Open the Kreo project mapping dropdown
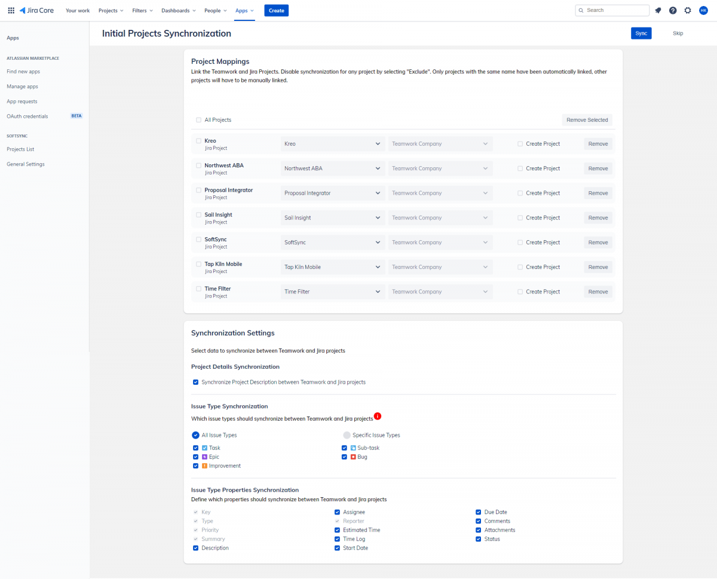Image resolution: width=717 pixels, height=579 pixels. (x=332, y=143)
